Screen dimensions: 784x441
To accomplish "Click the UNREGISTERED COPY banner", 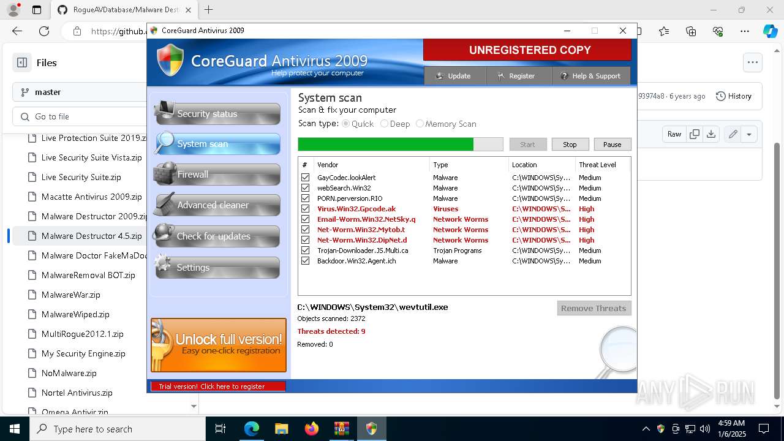I will click(x=527, y=50).
